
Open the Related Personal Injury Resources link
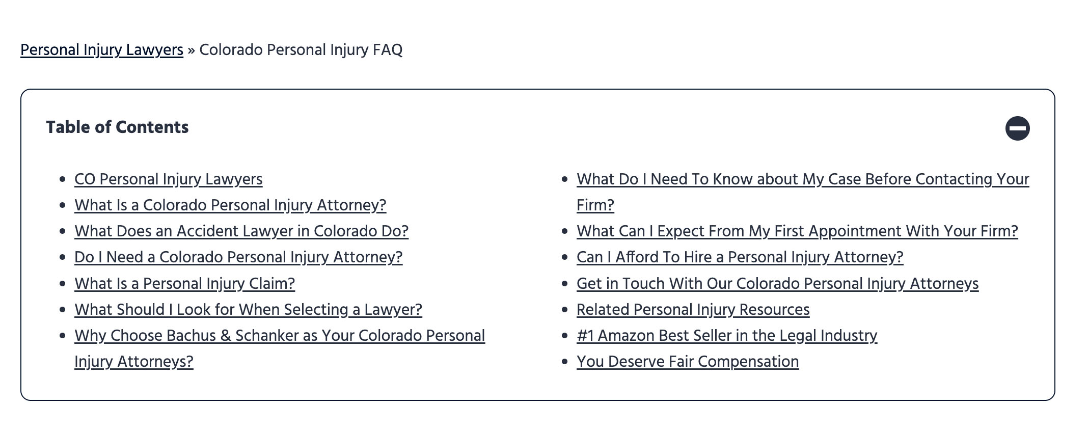[x=693, y=309]
